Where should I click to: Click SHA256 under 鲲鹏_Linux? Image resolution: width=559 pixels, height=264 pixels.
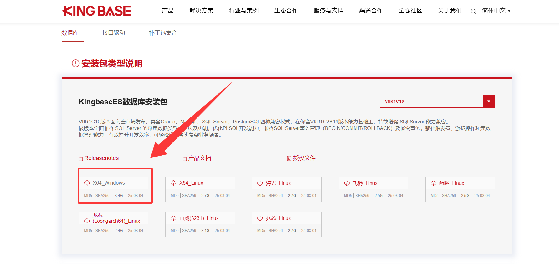click(449, 196)
